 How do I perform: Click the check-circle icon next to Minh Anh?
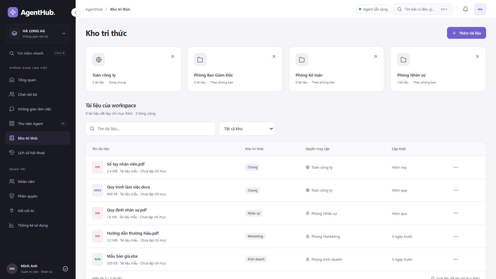(65, 269)
